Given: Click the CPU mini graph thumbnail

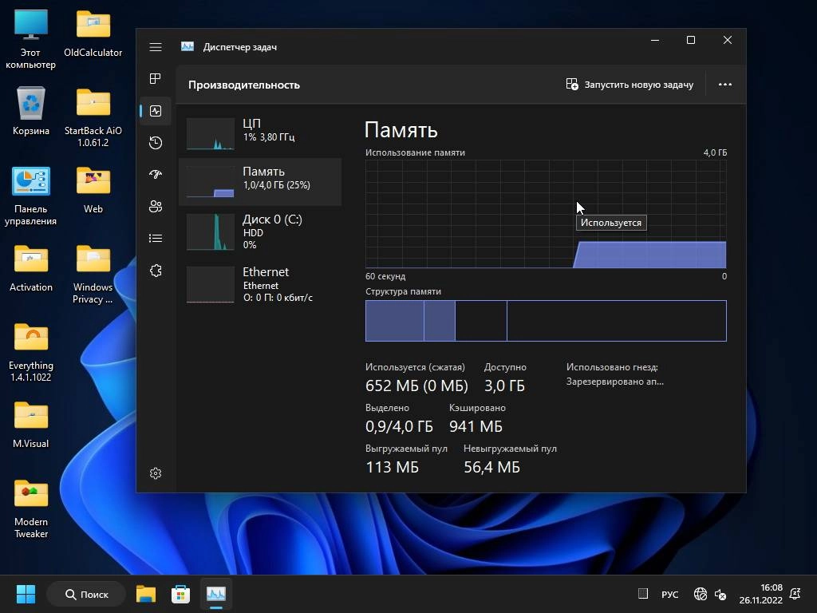Looking at the screenshot, I should (211, 134).
